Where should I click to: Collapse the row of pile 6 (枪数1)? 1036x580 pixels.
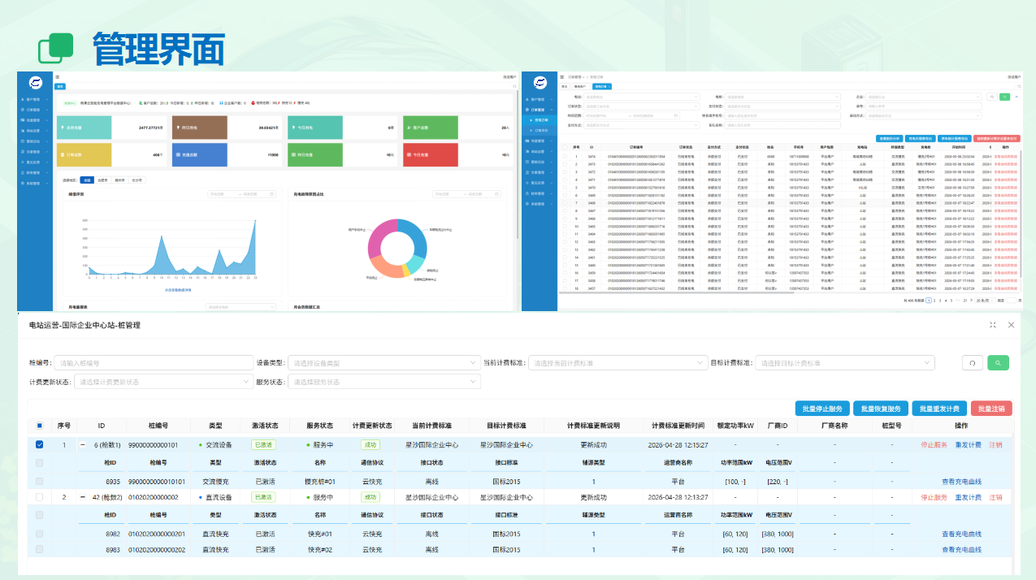(x=82, y=445)
